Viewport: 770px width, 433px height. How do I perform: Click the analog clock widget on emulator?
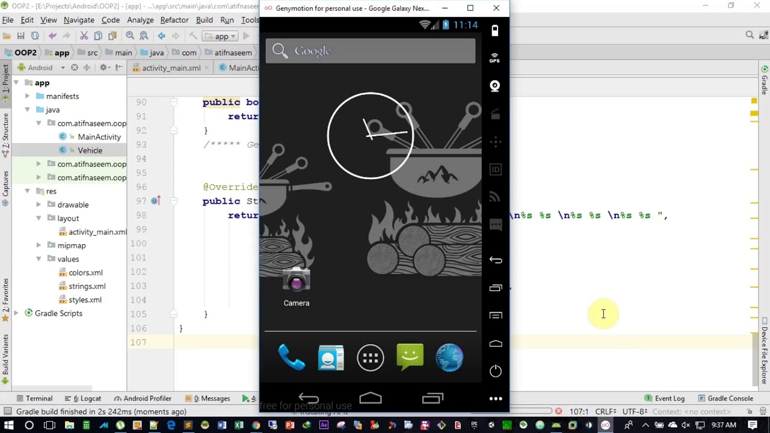click(x=371, y=135)
